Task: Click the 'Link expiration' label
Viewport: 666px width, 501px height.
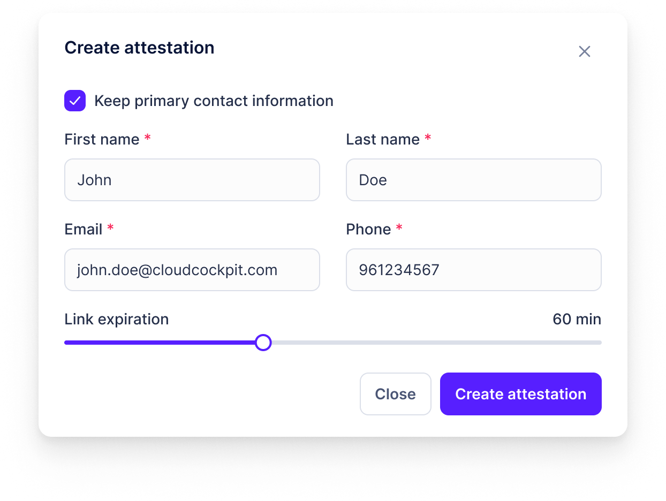Action: (116, 319)
